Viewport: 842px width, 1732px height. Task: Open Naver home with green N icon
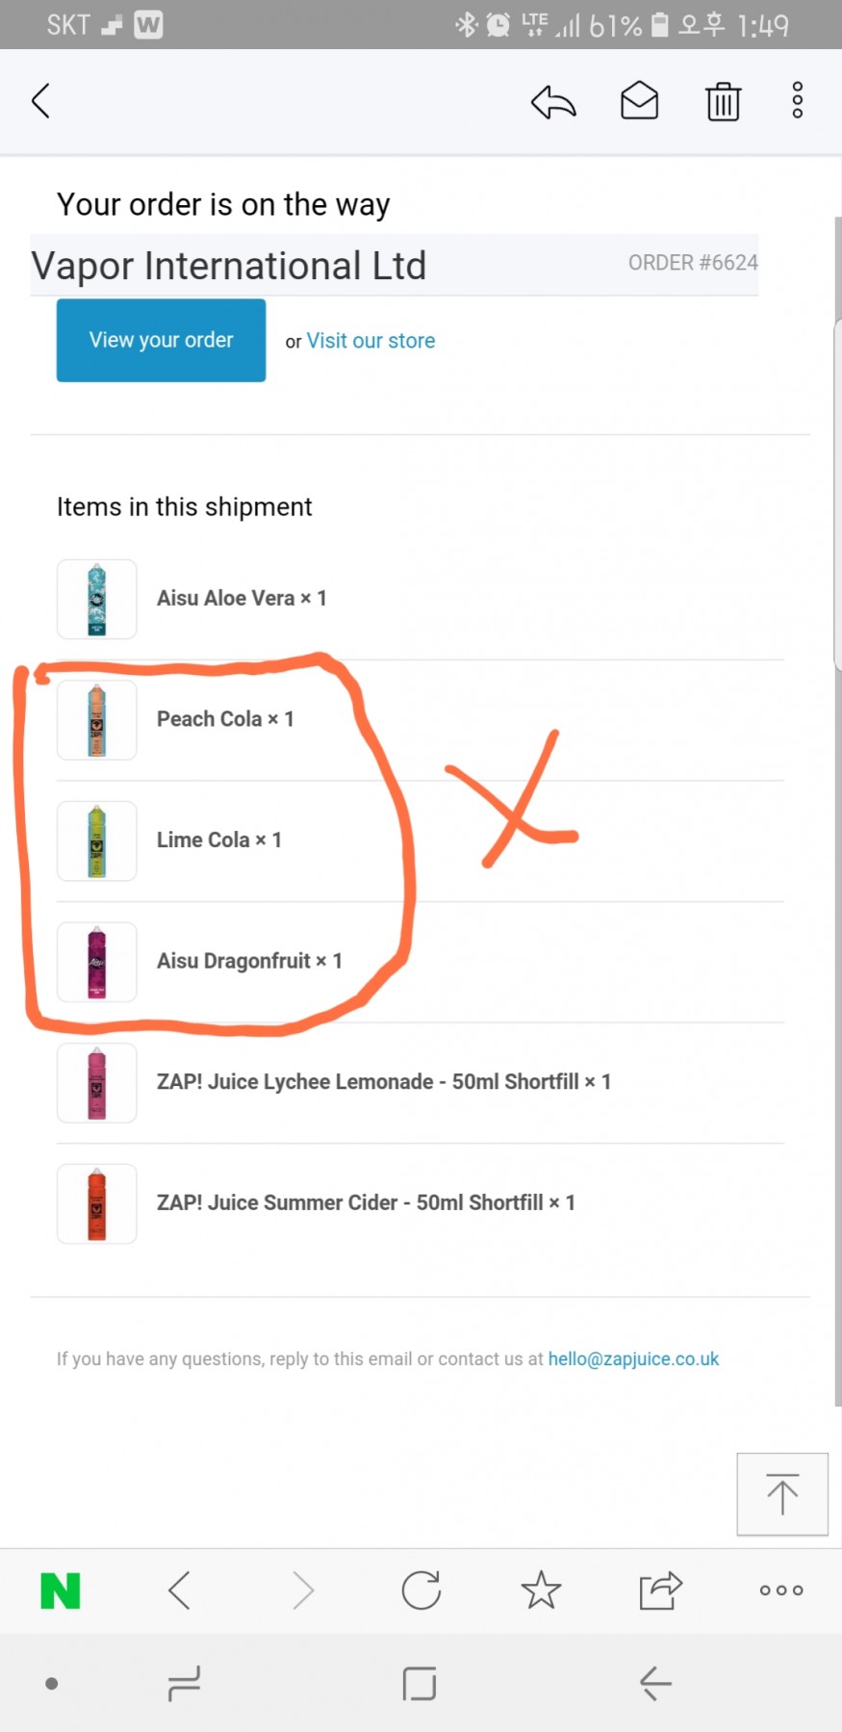pos(61,1590)
